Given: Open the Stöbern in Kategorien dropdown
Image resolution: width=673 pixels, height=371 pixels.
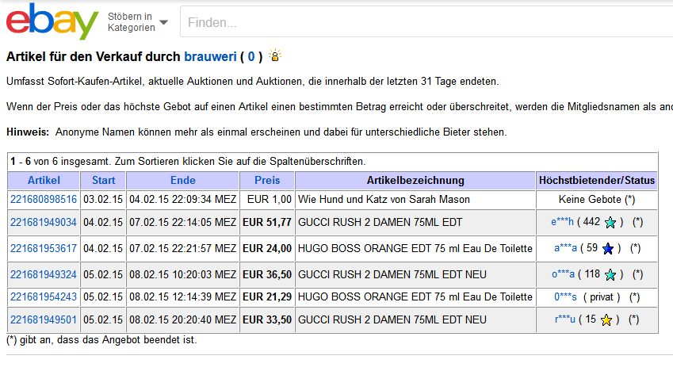Looking at the screenshot, I should (x=137, y=22).
